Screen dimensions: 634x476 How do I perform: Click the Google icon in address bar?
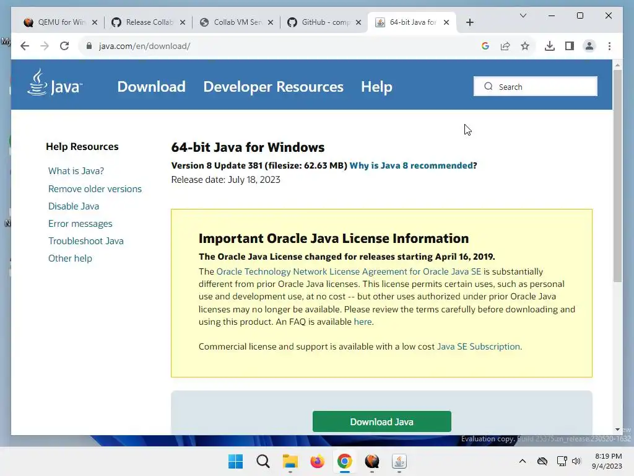485,46
